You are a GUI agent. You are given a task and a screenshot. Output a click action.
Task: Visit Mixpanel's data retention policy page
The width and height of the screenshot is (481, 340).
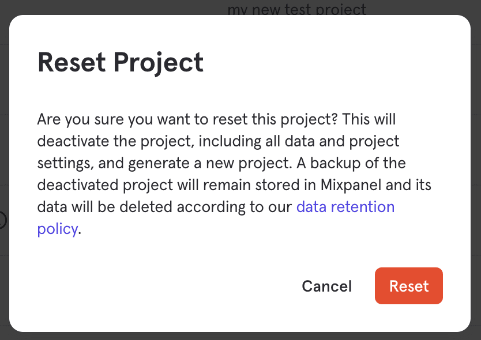click(x=345, y=206)
